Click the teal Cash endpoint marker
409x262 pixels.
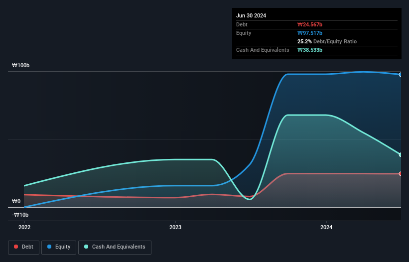pyautogui.click(x=401, y=154)
